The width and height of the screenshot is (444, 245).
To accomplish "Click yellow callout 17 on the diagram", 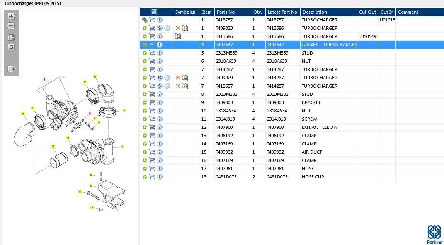I will (53, 146).
